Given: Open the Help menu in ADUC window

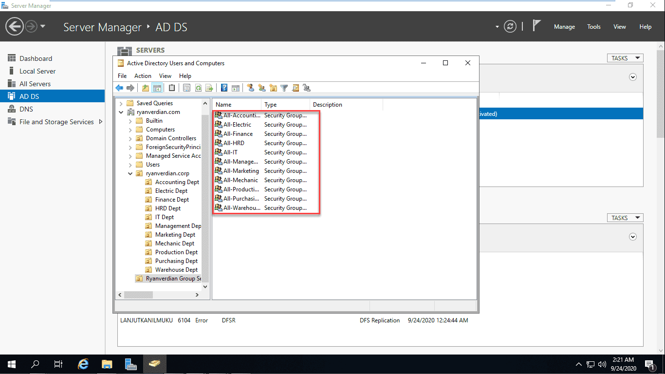Looking at the screenshot, I should tap(185, 76).
